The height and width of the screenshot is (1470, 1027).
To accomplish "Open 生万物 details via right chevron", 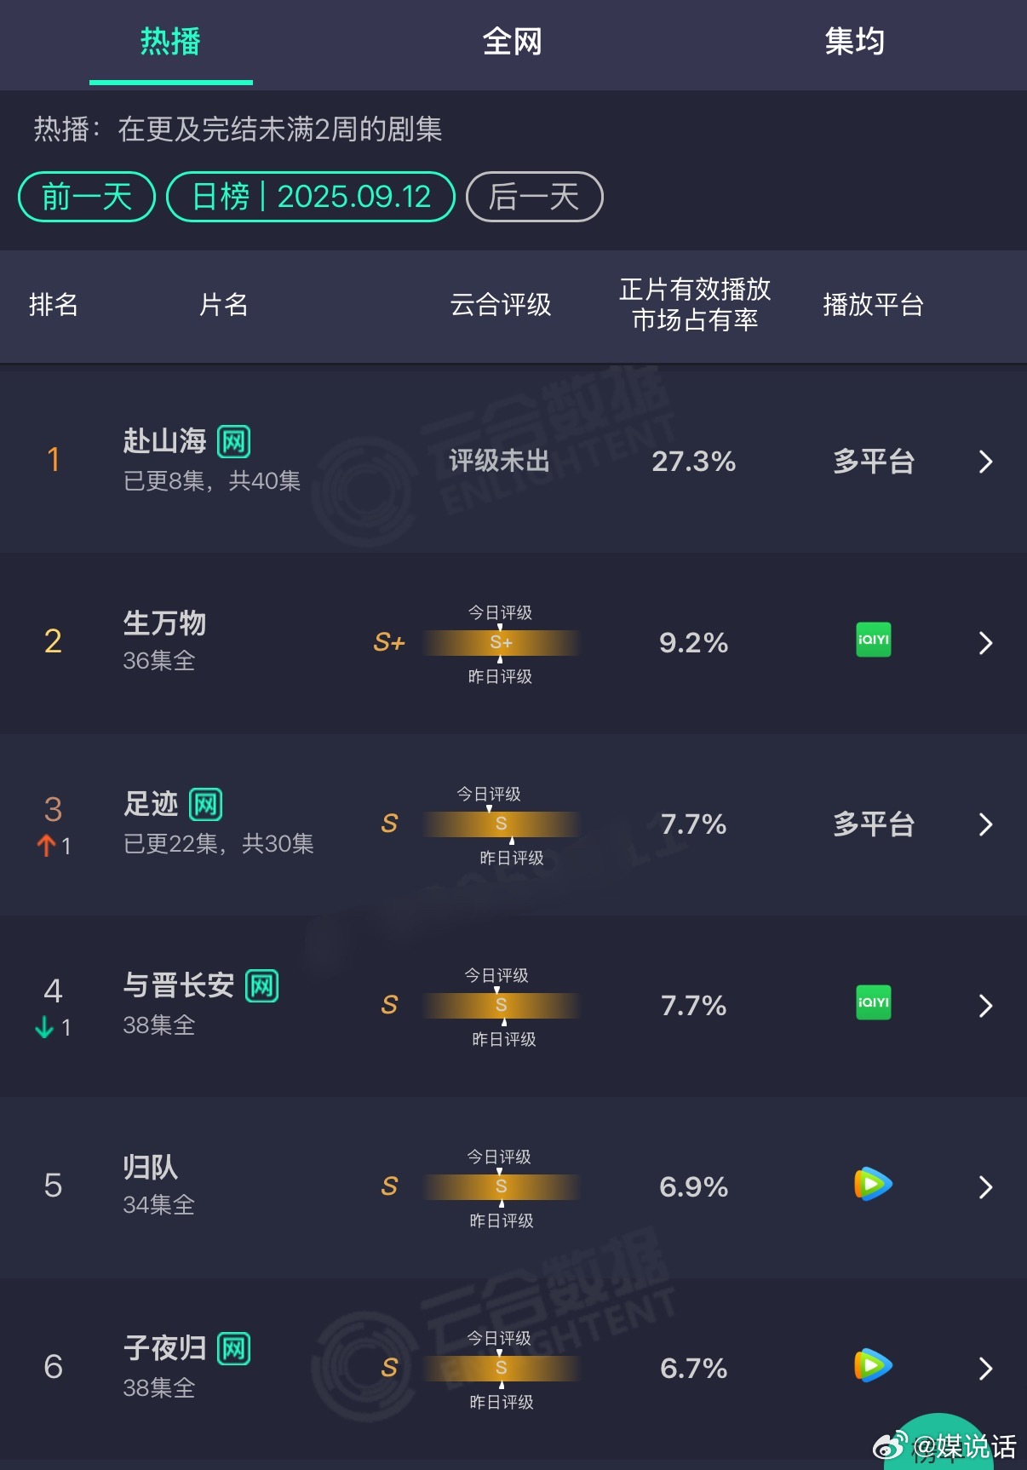I will pyautogui.click(x=985, y=643).
